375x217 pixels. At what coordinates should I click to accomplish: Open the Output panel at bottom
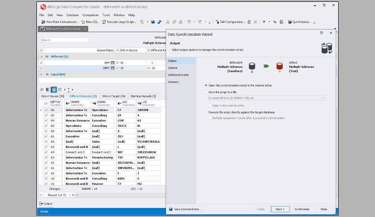(x=46, y=204)
